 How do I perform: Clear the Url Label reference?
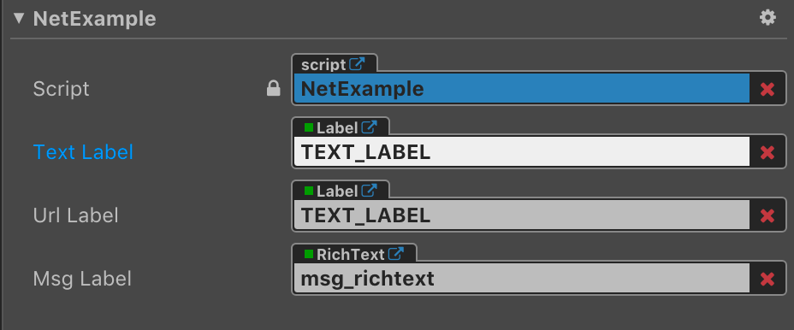click(x=767, y=216)
